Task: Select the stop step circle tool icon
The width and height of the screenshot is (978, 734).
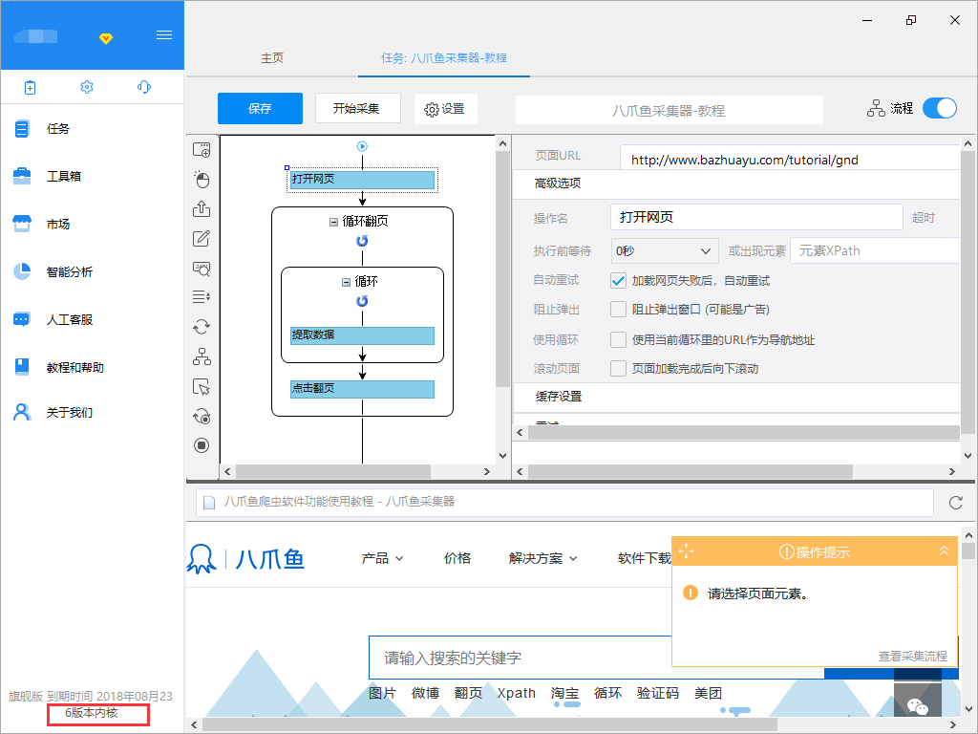Action: tap(202, 445)
